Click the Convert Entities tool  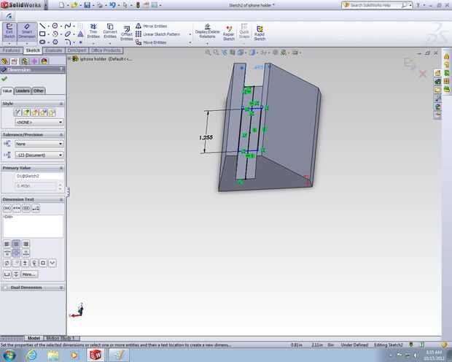(110, 31)
